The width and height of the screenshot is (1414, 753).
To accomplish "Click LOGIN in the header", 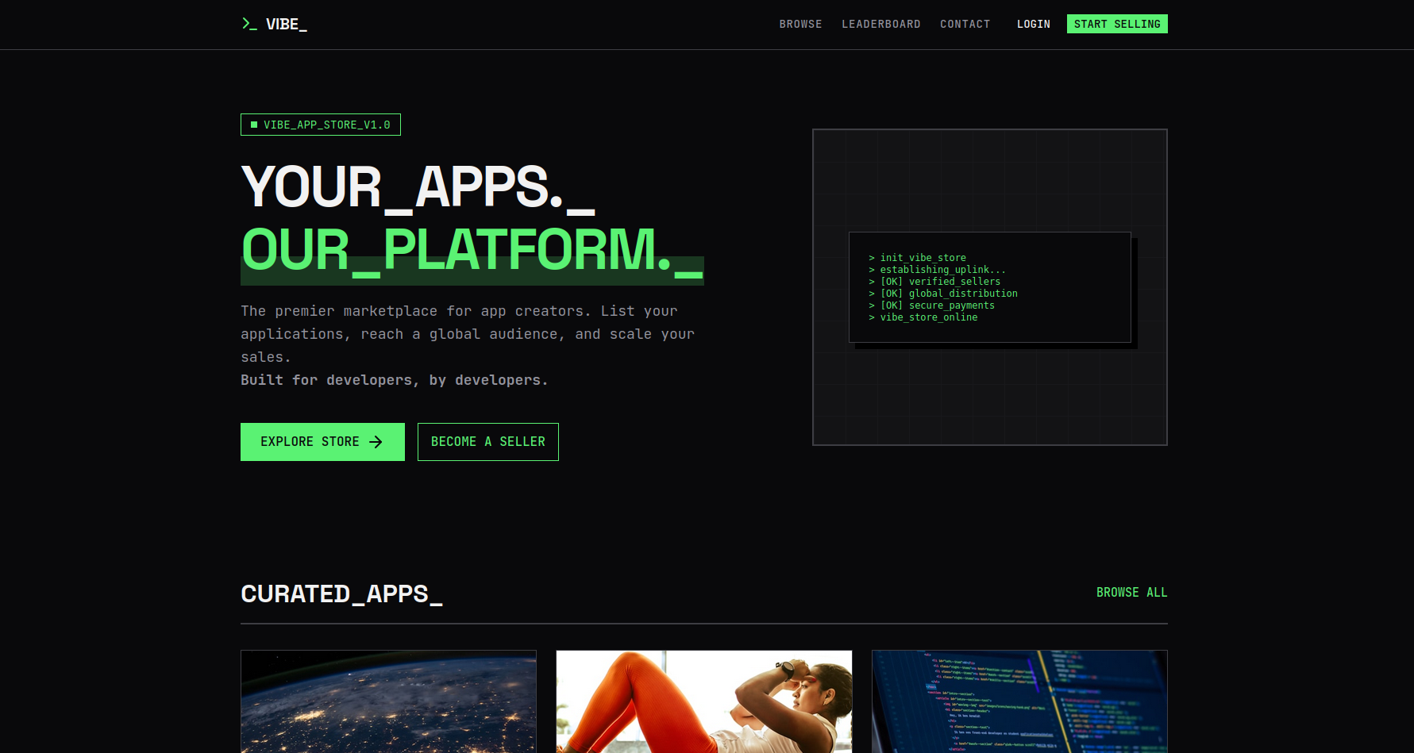I will [1033, 24].
